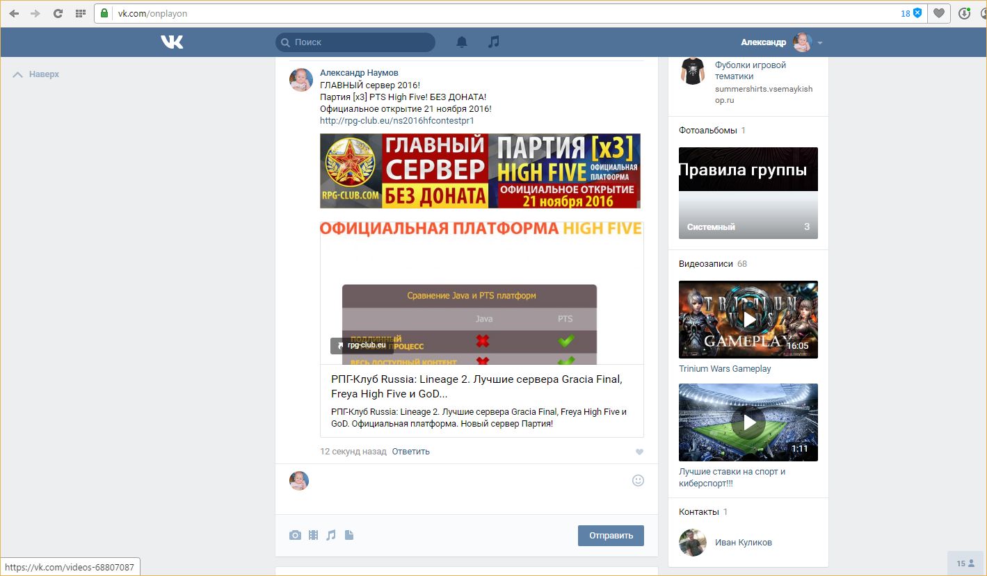Open the downloads extension icon in browser toolbar
Screen dimensions: 987x576
point(964,13)
